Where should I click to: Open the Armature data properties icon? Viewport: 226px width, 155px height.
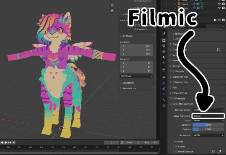164,94
